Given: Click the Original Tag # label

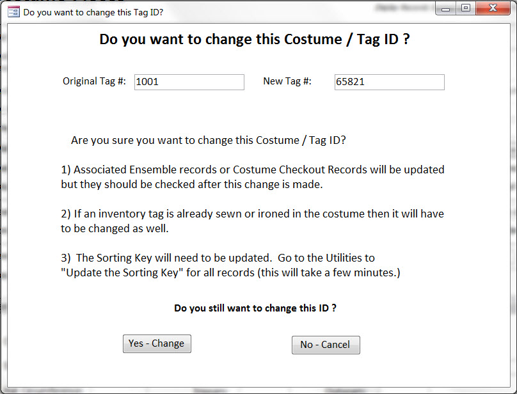Looking at the screenshot, I should click(94, 81).
